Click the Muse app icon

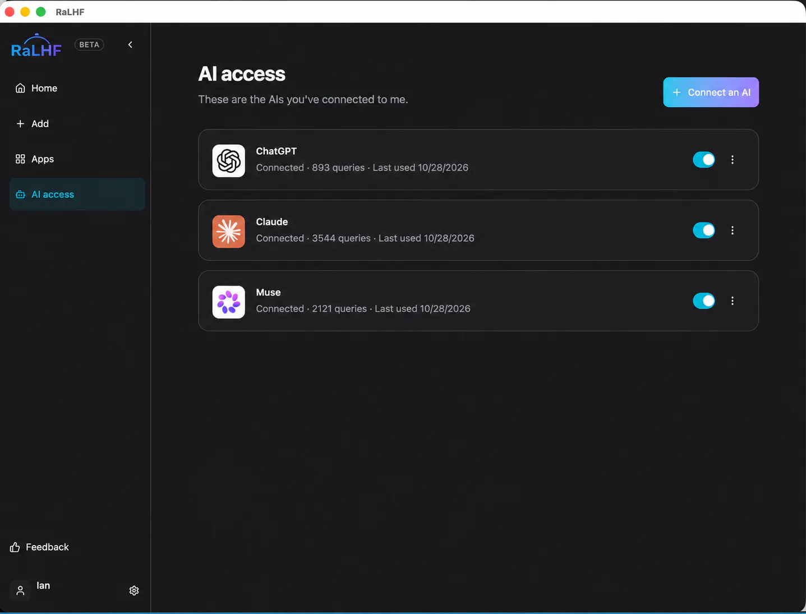(229, 302)
